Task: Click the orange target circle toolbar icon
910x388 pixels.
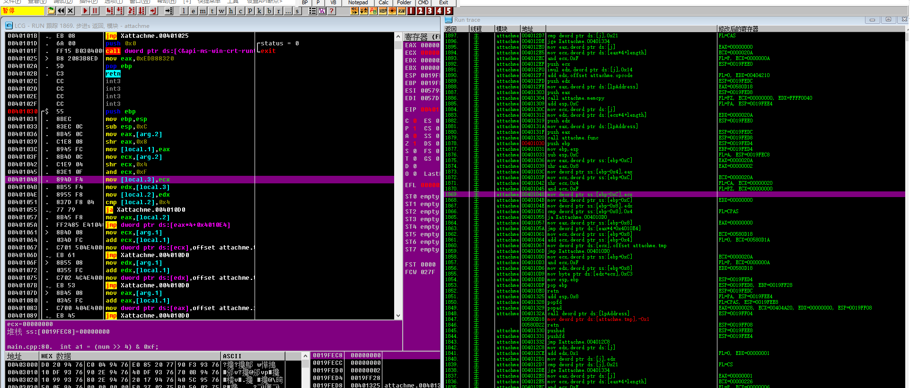Action: 392,10
